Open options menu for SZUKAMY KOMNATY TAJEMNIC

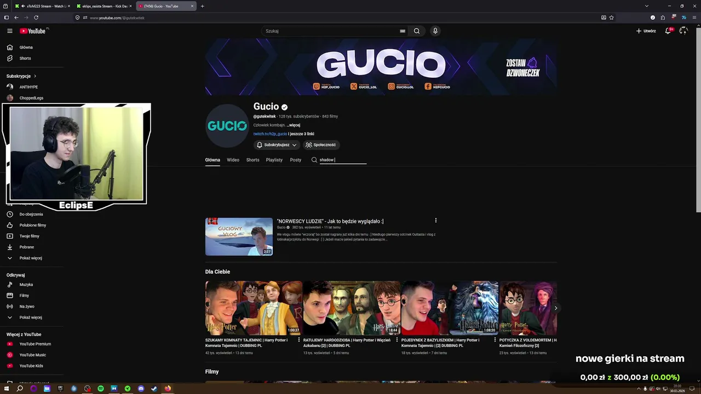tap(299, 340)
